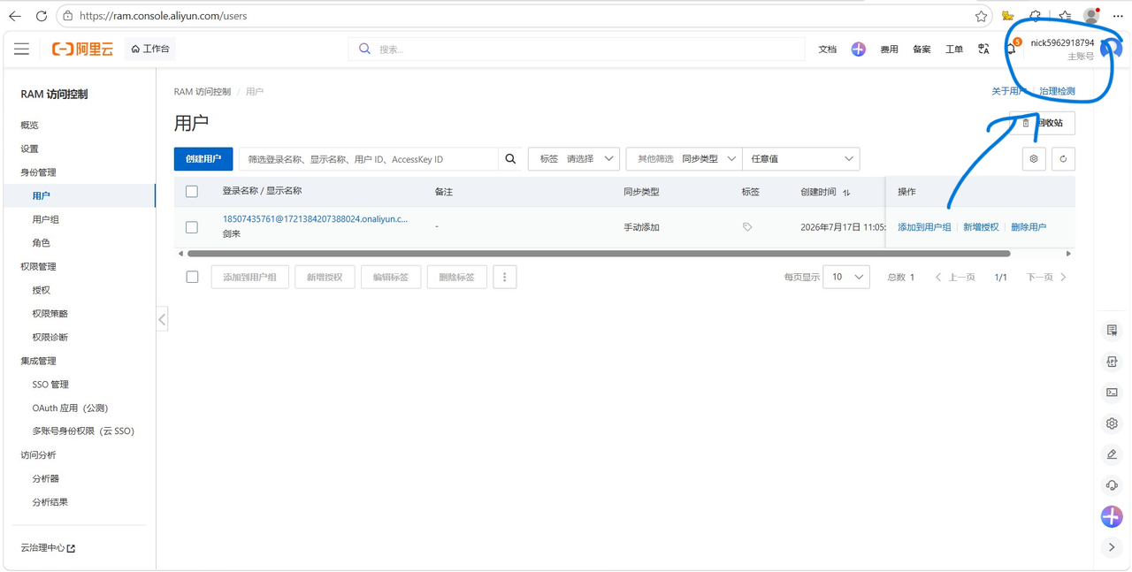Screen dimensions: 1132x572
Task: Open the cat extension icon
Action: (1007, 16)
